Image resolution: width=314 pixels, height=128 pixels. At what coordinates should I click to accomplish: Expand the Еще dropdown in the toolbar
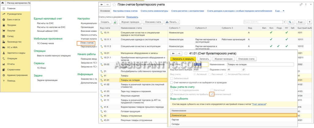coord(301,22)
